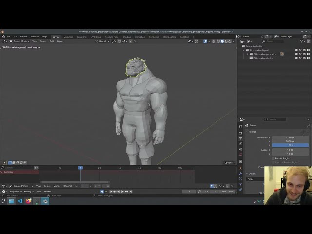
Task: Open the shading options dropdown arrow
Action: point(234,41)
